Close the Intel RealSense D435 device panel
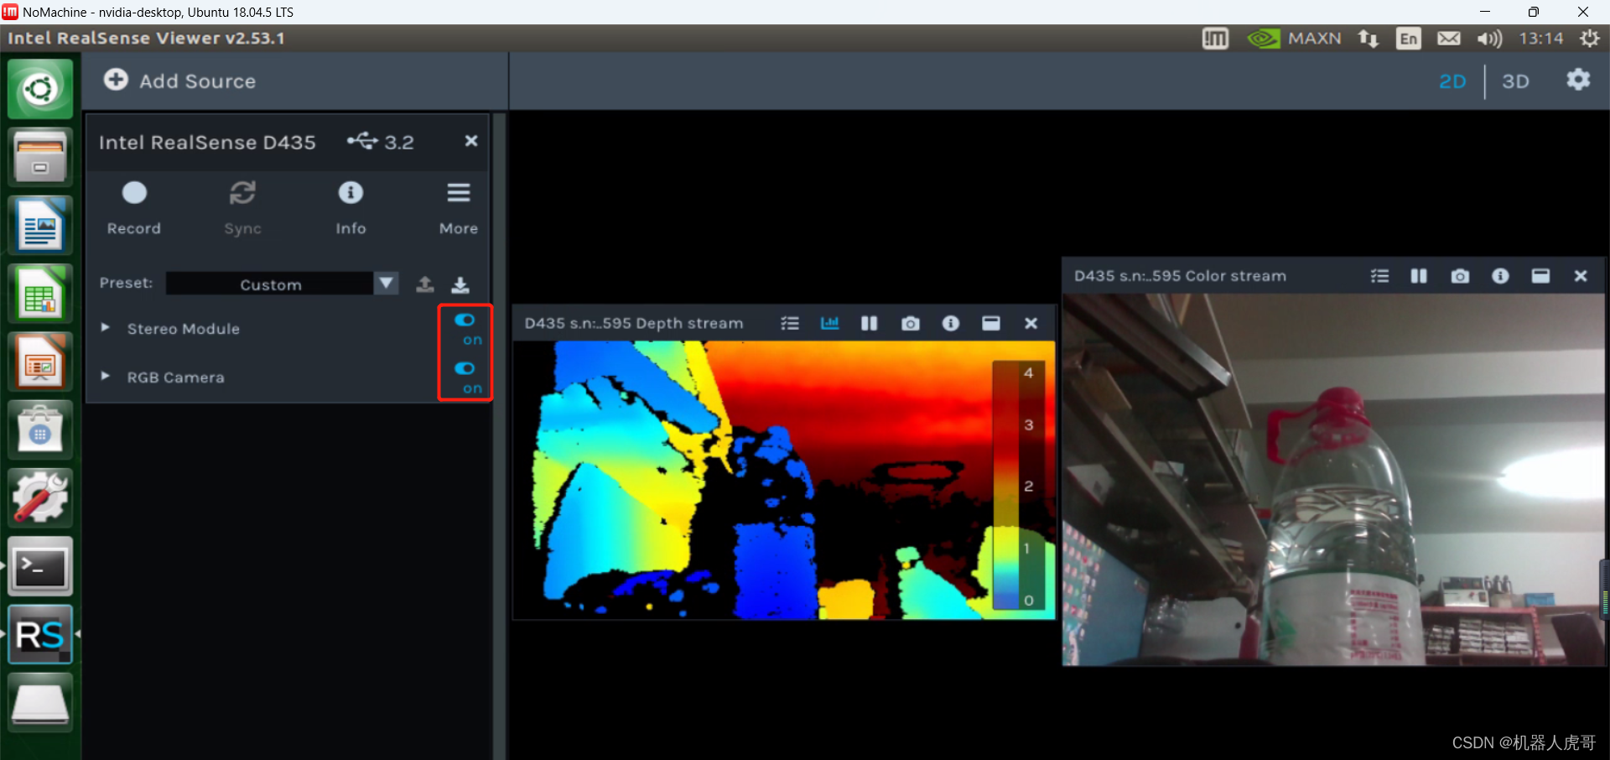Screen dimensions: 1610x760 point(471,141)
